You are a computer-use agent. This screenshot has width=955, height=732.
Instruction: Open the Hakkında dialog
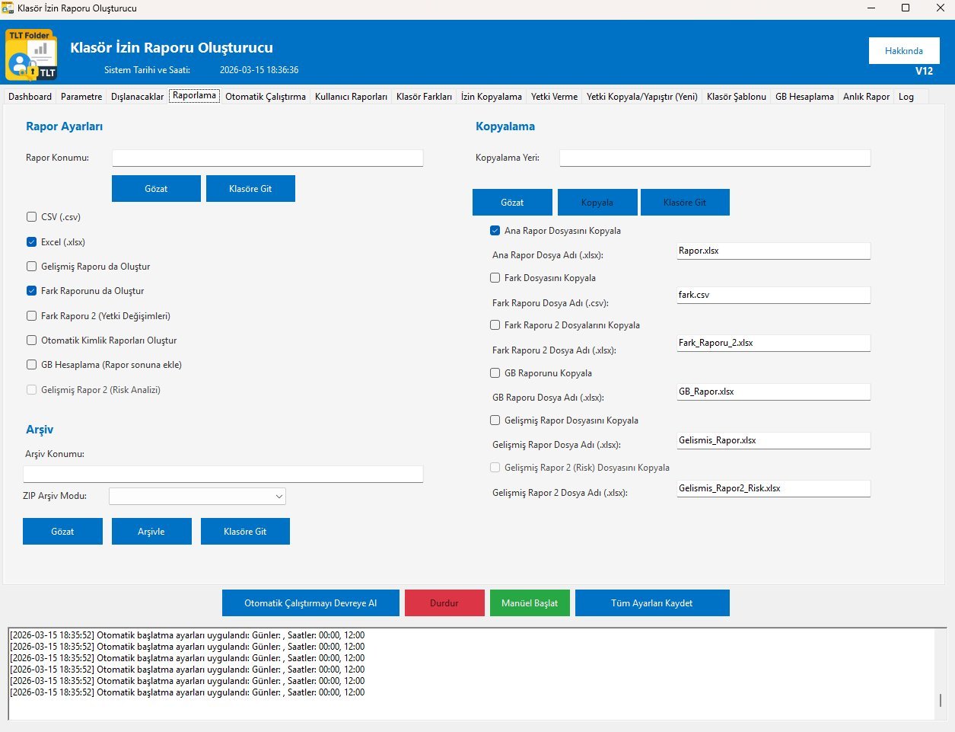(x=904, y=51)
